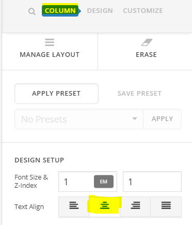Click the Apply Preset button
This screenshot has height=225, width=192.
coord(56,94)
